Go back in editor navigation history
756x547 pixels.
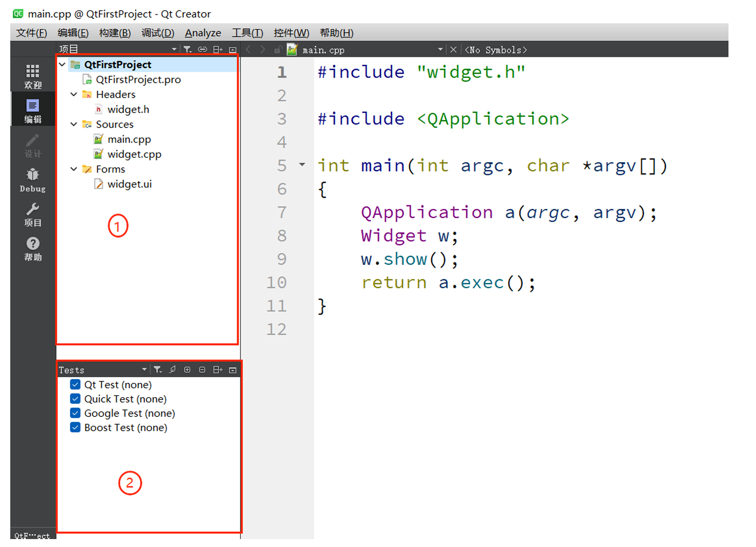coord(248,49)
